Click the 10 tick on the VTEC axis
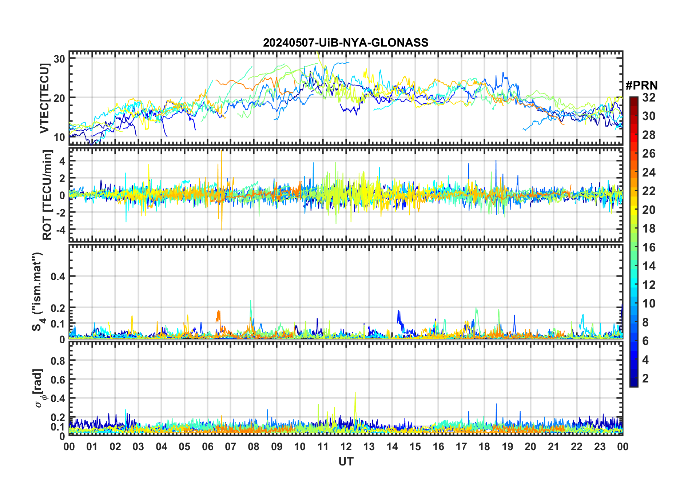The height and width of the screenshot is (484, 692). tap(60, 137)
